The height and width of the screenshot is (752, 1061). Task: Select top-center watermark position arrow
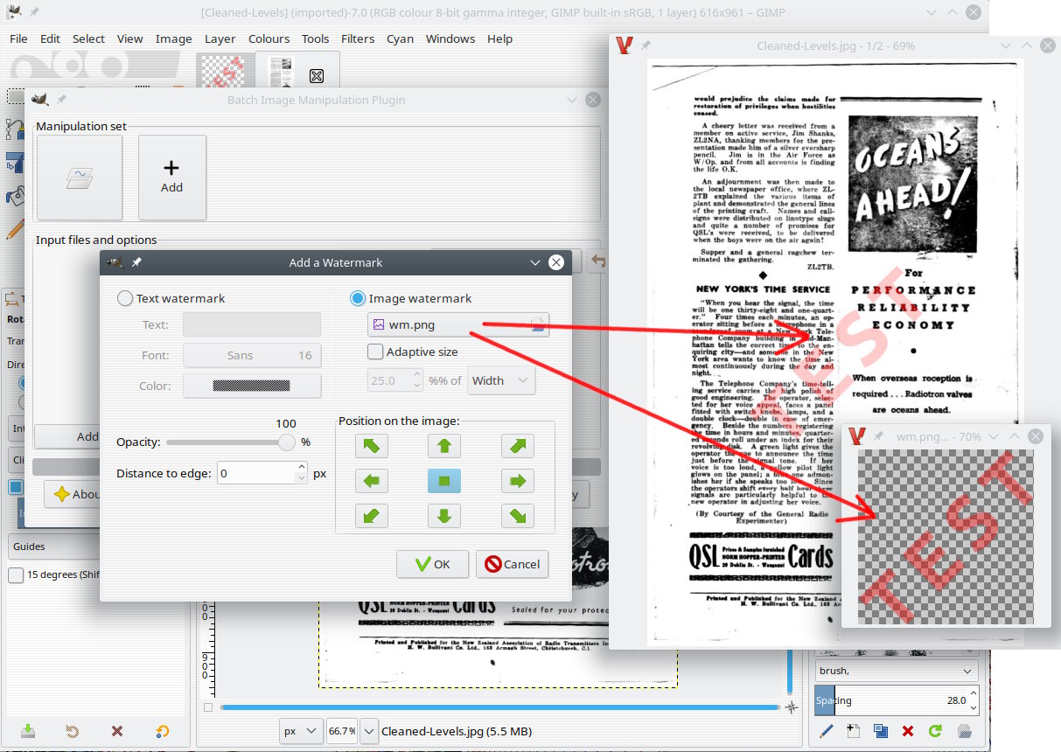click(x=444, y=446)
